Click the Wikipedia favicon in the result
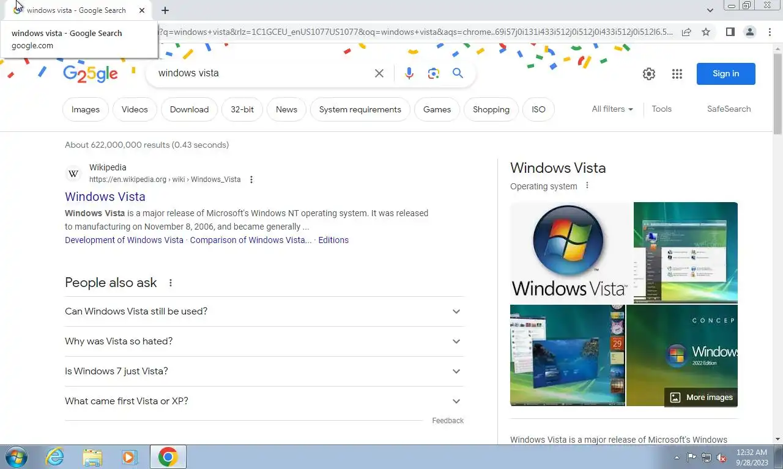 [x=73, y=173]
